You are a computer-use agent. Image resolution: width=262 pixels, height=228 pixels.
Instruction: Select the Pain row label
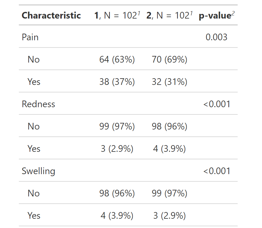(x=30, y=37)
